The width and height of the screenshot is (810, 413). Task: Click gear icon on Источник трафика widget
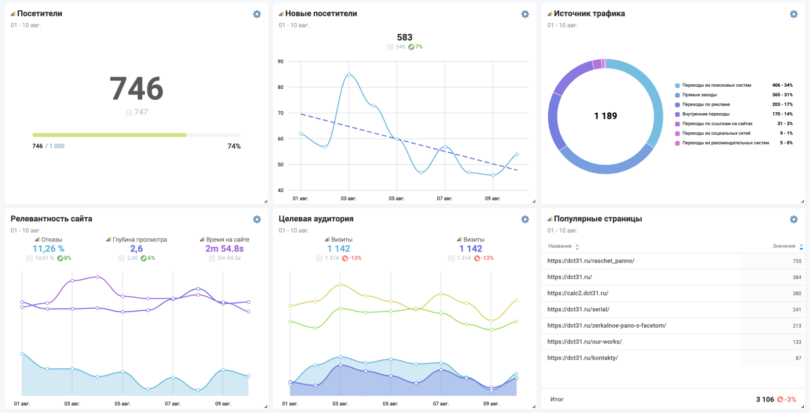[x=794, y=14]
